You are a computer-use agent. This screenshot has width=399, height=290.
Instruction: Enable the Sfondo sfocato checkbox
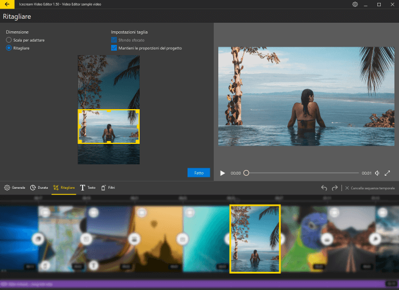[114, 40]
